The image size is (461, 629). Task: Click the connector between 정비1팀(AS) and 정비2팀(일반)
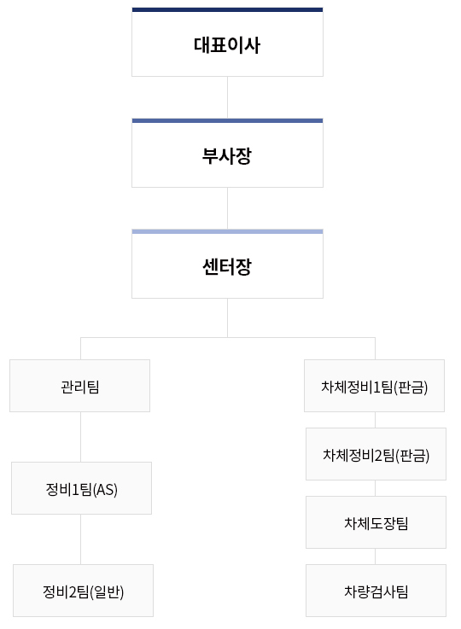click(80, 539)
